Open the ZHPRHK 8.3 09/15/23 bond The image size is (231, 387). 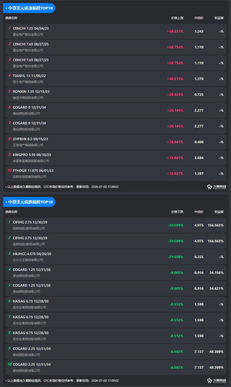pyautogui.click(x=116, y=142)
